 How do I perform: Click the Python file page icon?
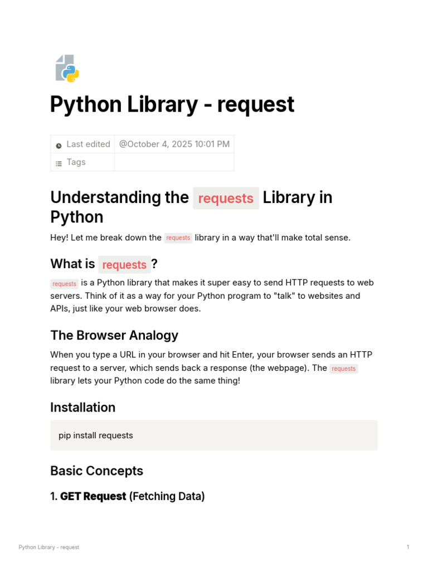coord(67,69)
